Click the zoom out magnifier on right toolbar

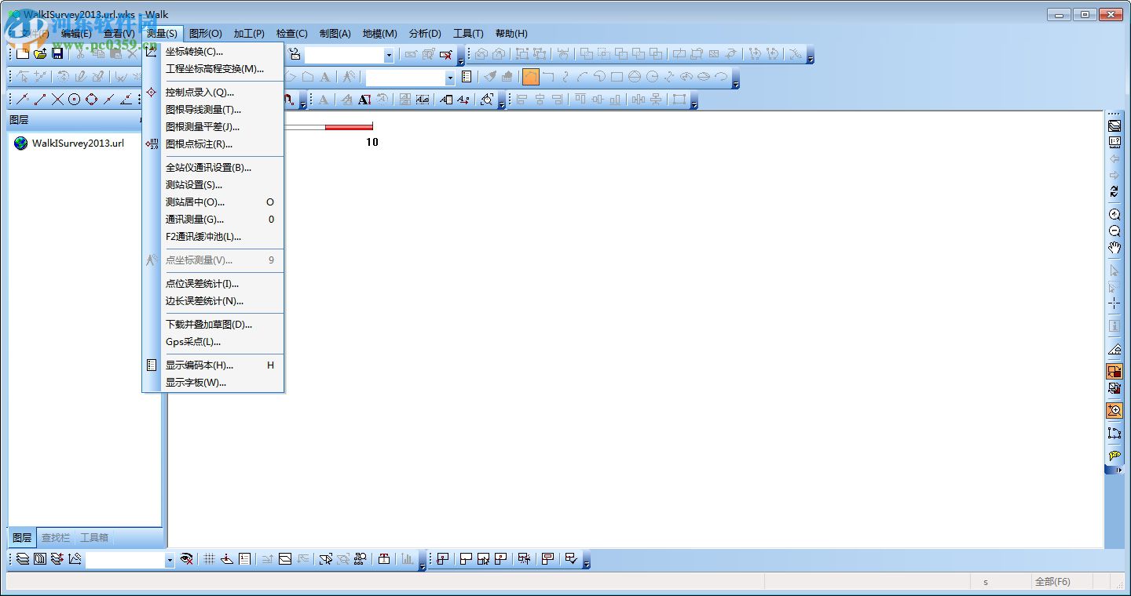pos(1115,231)
